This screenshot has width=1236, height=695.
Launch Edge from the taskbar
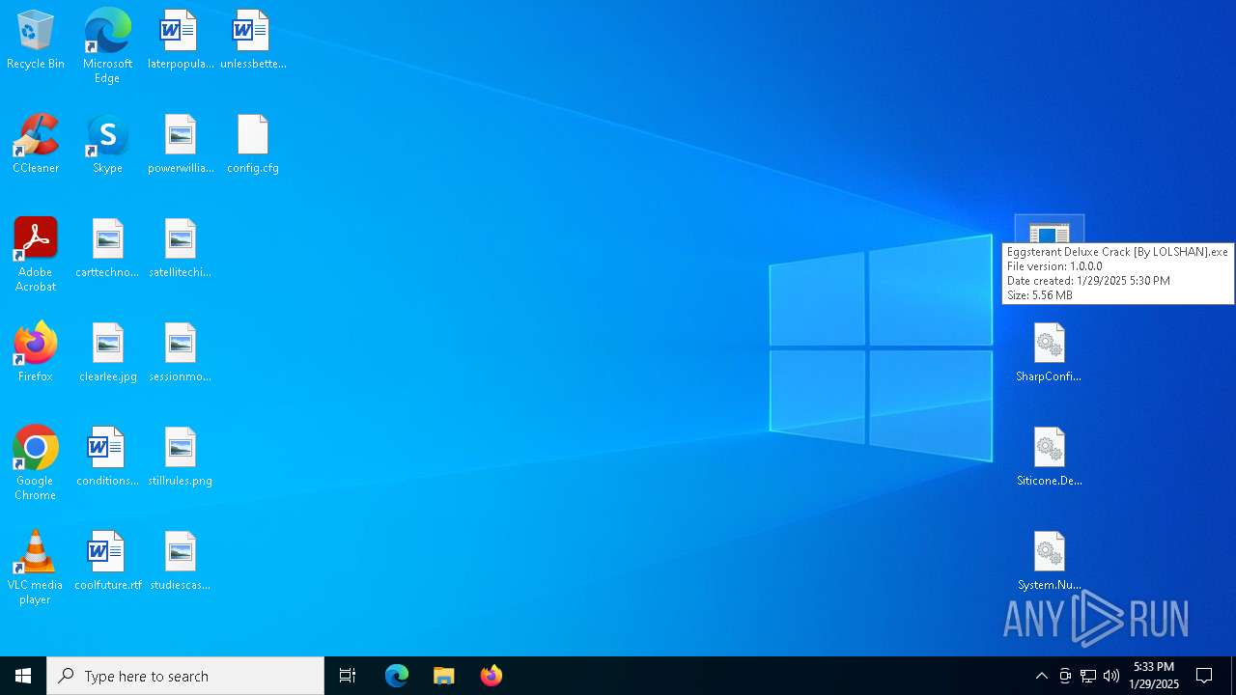(397, 676)
